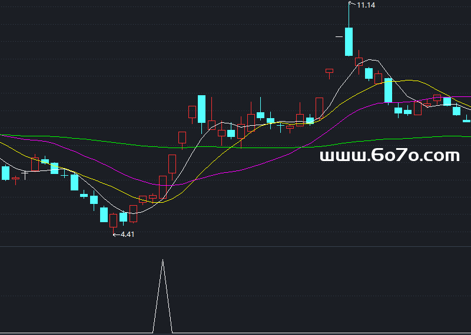Select the first cyan candle at far left
Image resolution: width=471 pixels, height=335 pixels.
6,173
